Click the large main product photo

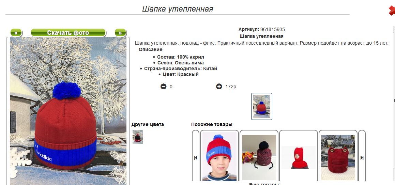68,111
